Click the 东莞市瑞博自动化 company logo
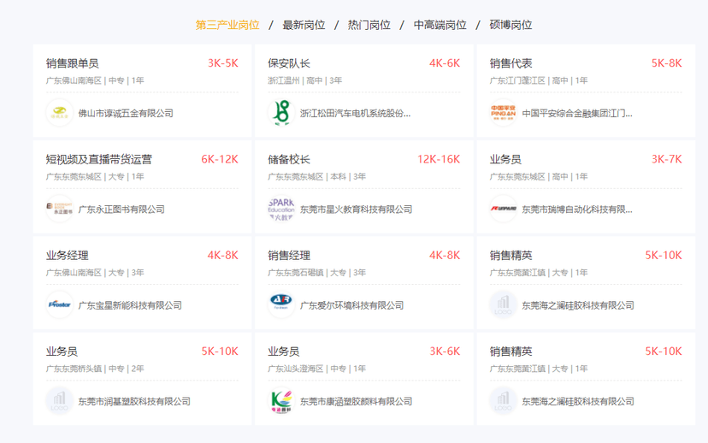The image size is (708, 443). coord(503,209)
